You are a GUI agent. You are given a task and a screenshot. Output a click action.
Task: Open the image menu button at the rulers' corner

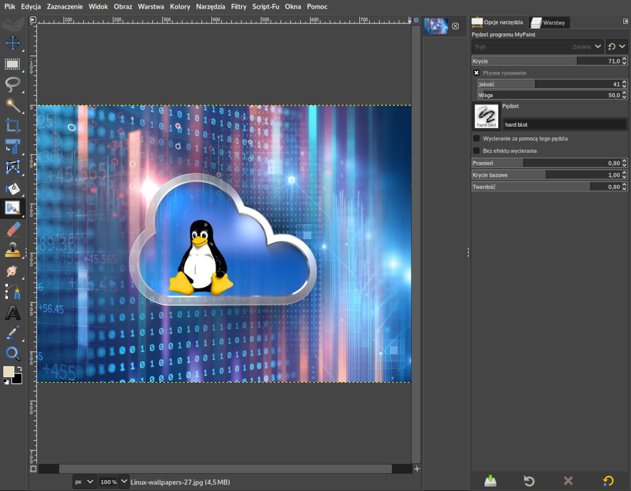click(33, 20)
